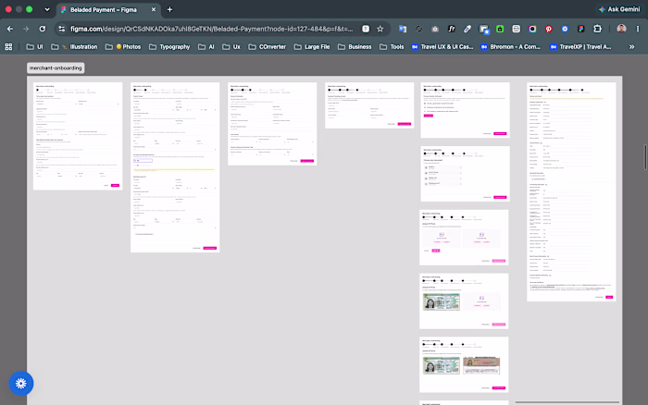The height and width of the screenshot is (405, 648).
Task: Click the camera screenshot extension
Action: [x=435, y=29]
